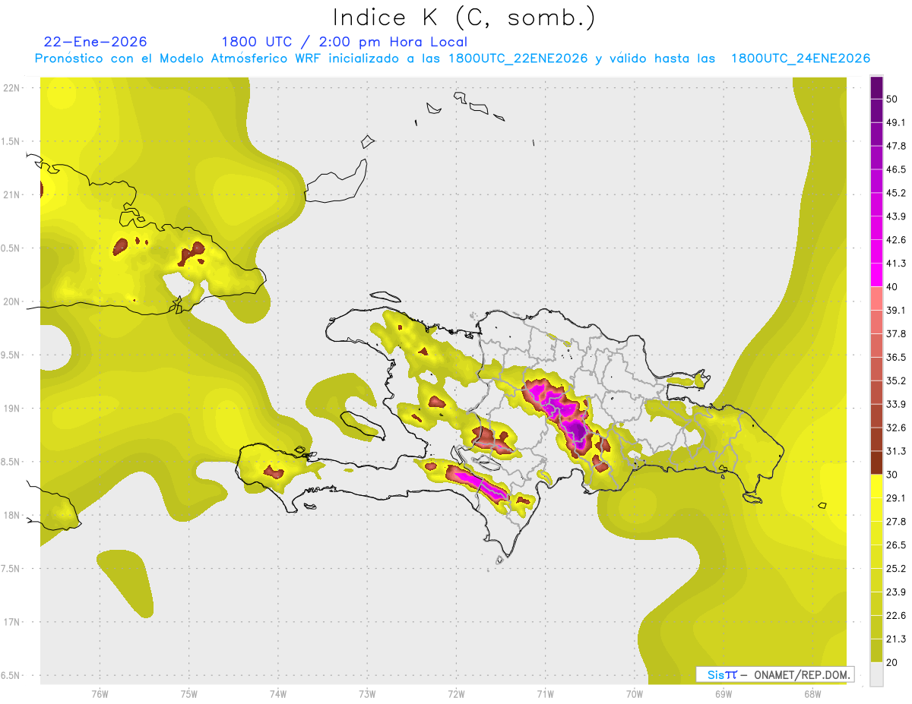Image resolution: width=912 pixels, height=704 pixels.
Task: Click the colorbar value "45.2"
Action: 896,193
